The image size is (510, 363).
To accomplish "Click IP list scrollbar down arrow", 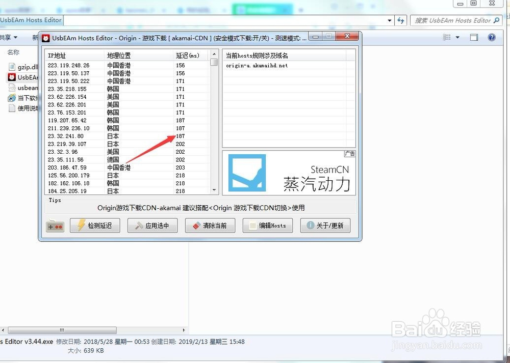I will pos(214,190).
